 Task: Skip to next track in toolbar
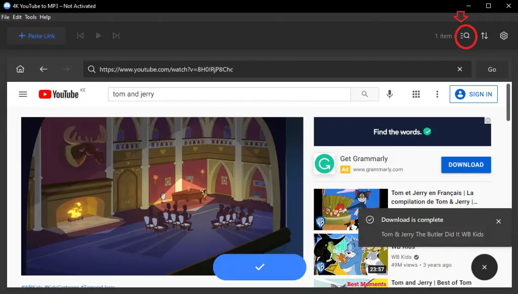(116, 36)
